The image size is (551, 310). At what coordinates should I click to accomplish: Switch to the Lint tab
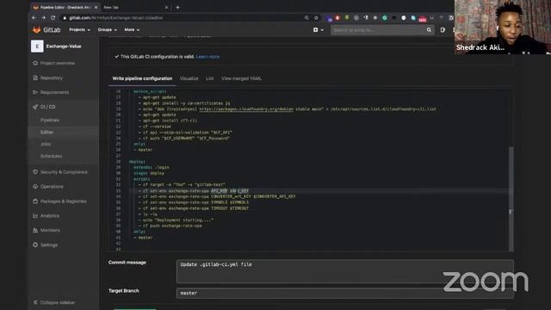[210, 78]
